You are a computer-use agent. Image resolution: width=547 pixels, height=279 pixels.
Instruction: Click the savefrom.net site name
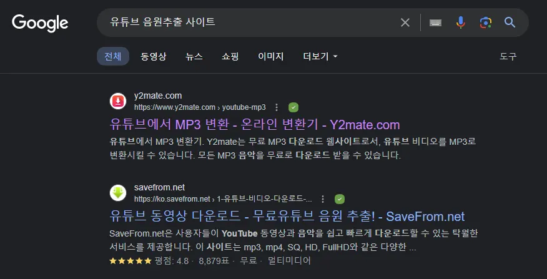coord(159,187)
